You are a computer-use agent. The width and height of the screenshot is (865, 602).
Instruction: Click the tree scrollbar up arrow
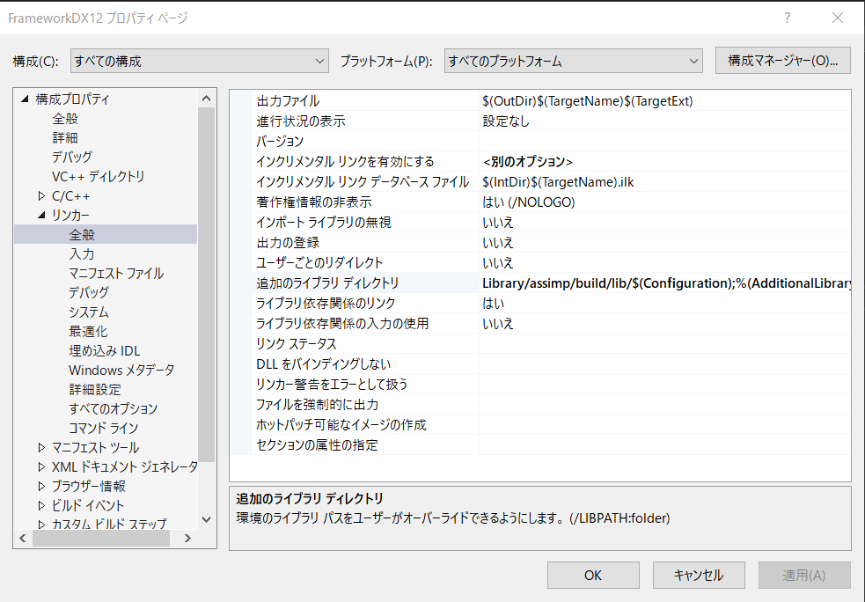click(206, 99)
